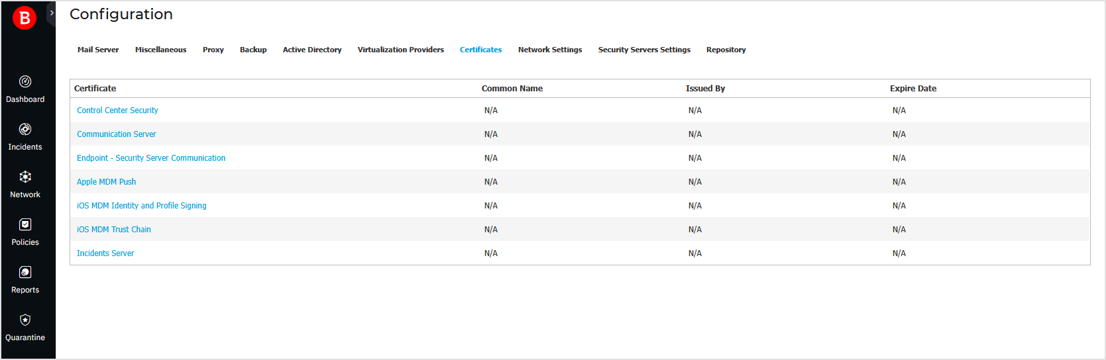Open the Dashboard icon in sidebar
This screenshot has height=360, width=1106.
tap(25, 81)
